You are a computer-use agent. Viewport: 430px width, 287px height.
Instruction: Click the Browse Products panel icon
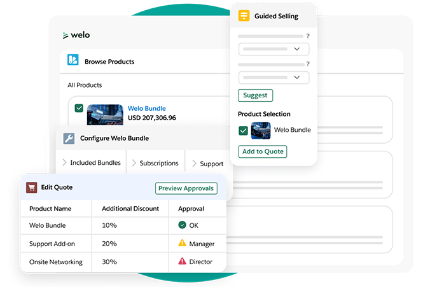pos(73,60)
